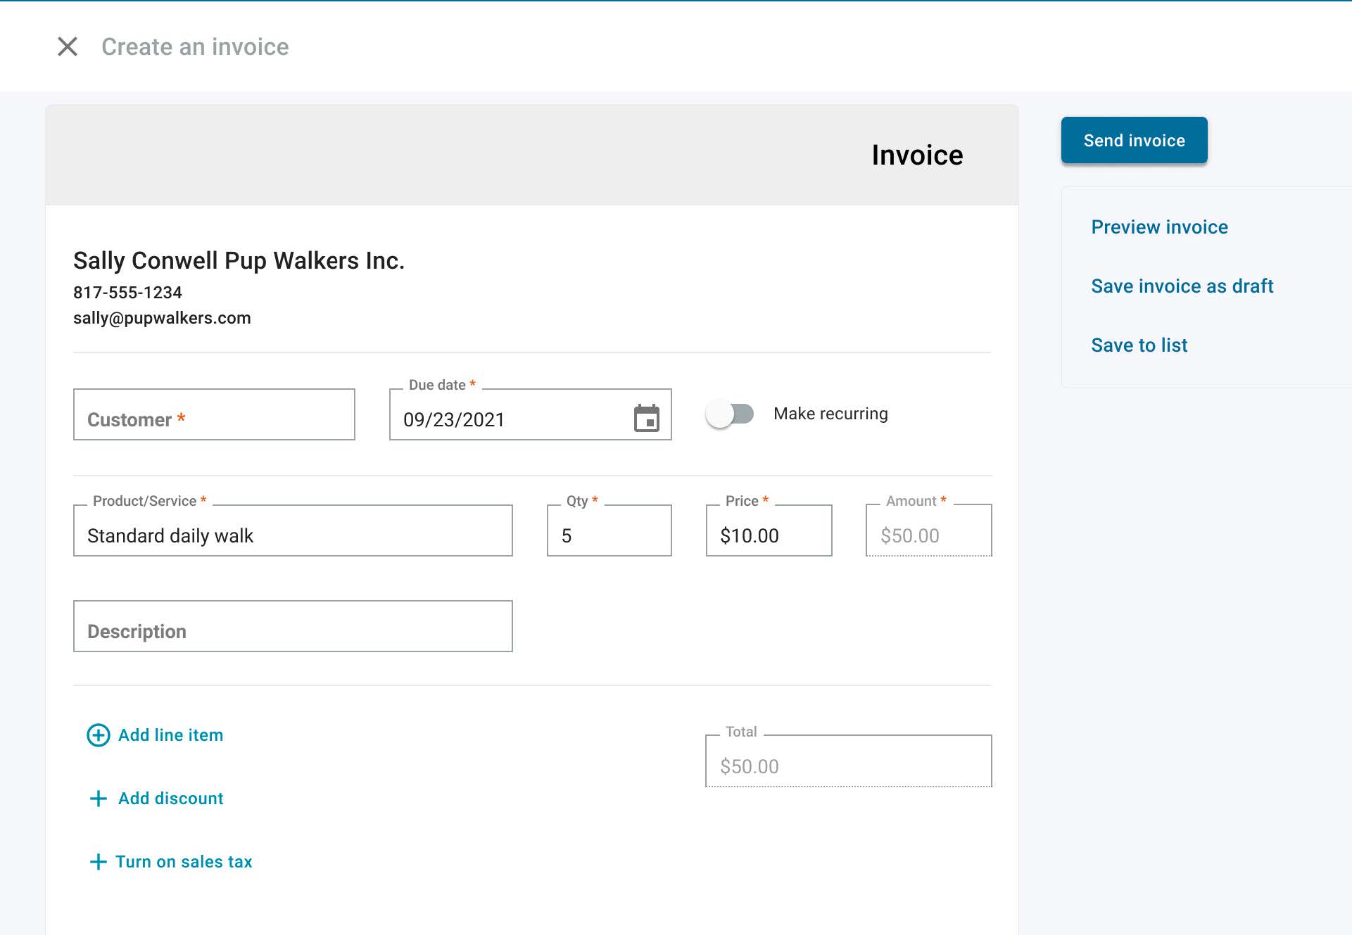Click the Price field showing $10.00
The image size is (1352, 935).
click(x=769, y=530)
